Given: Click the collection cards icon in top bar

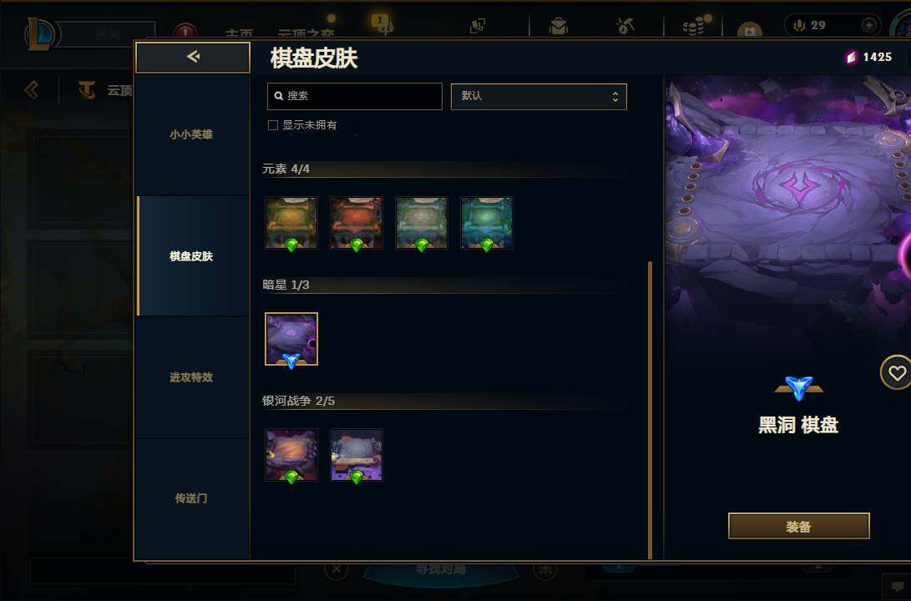Looking at the screenshot, I should [x=478, y=26].
